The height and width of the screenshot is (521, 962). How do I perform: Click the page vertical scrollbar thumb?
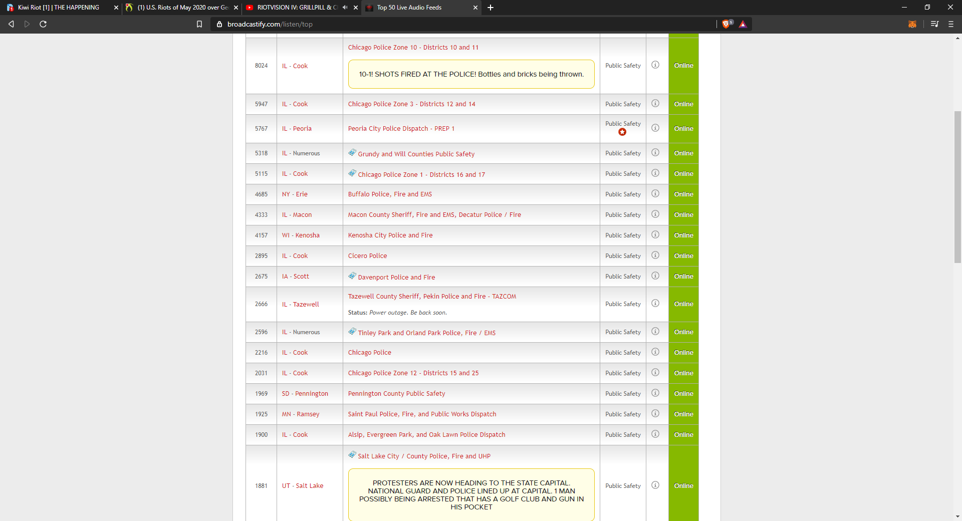tap(957, 187)
